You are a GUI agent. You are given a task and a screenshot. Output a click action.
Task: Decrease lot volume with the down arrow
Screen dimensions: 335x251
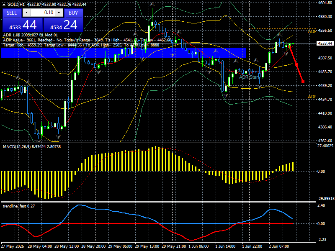tap(26, 13)
